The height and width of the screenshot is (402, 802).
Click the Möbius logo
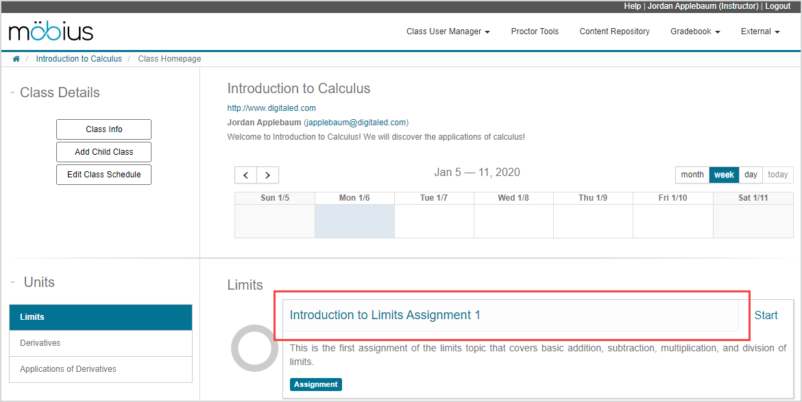51,32
